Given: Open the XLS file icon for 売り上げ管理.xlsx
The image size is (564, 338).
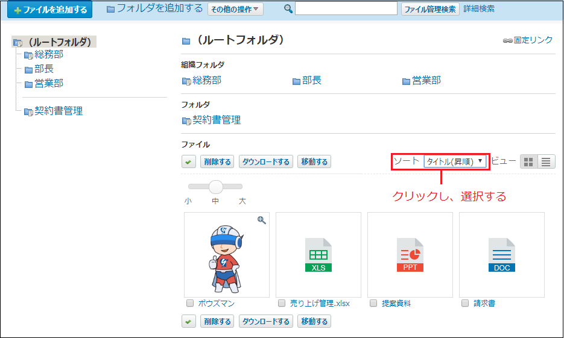Looking at the screenshot, I should coord(318,255).
